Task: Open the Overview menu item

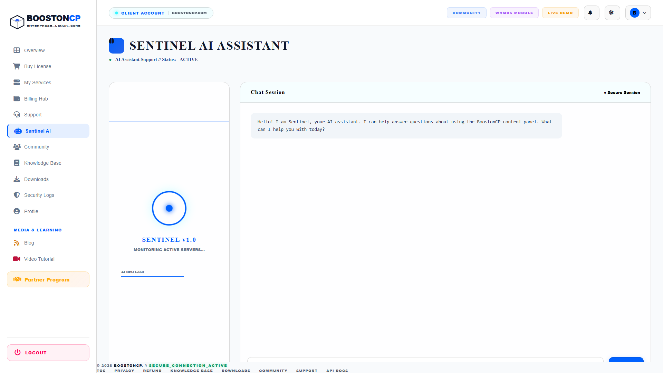Action: 48,50
